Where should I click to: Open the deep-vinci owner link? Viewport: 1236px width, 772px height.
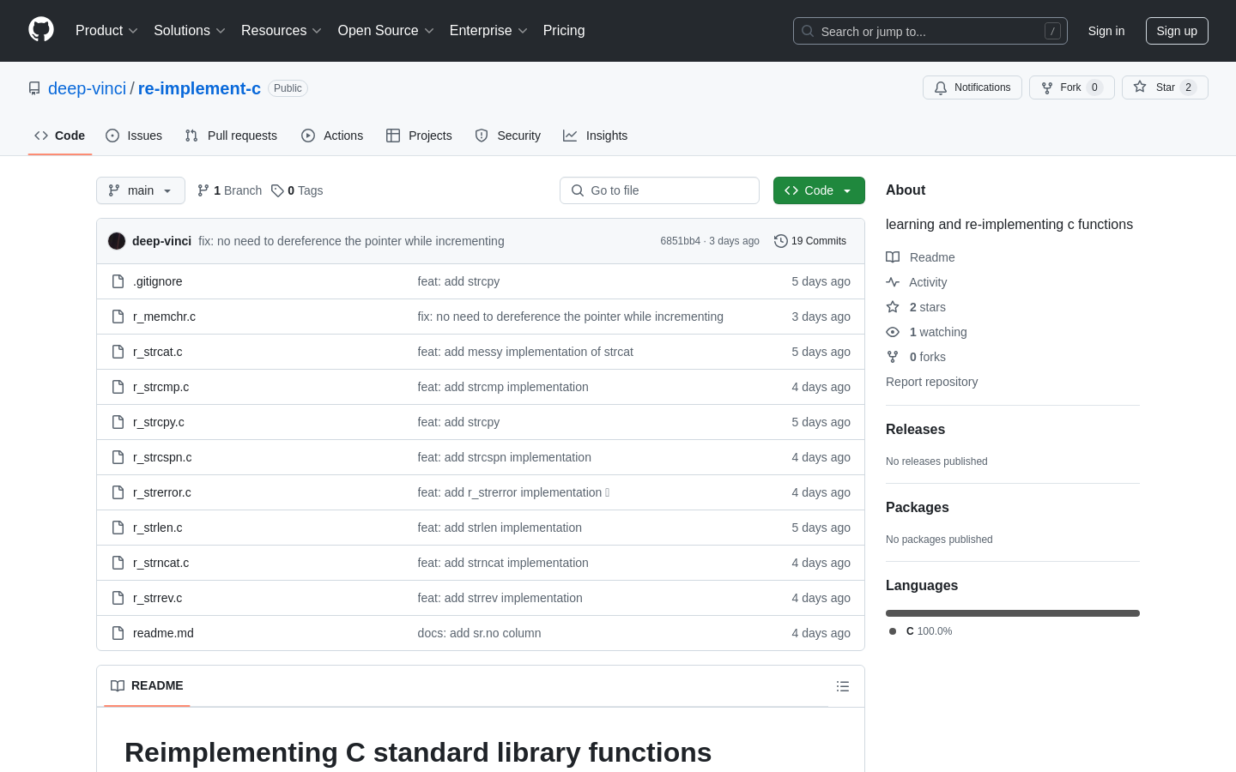(x=87, y=88)
